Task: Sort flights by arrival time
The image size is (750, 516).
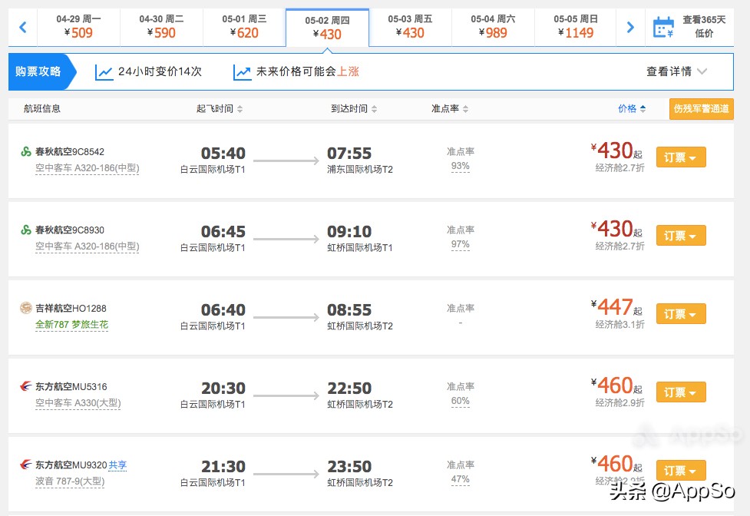Action: coord(353,109)
